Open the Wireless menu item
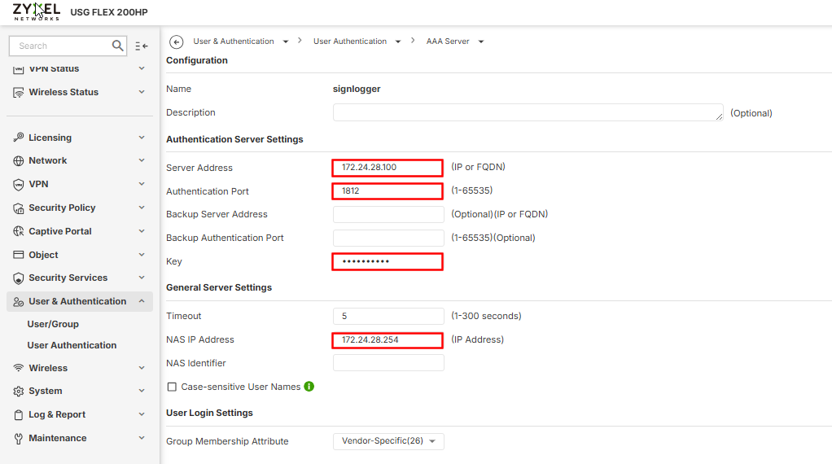The height and width of the screenshot is (464, 832). (80, 368)
